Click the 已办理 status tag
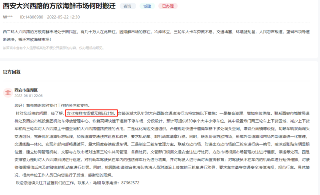Viewport: 320px width, 195px height. 168,6
